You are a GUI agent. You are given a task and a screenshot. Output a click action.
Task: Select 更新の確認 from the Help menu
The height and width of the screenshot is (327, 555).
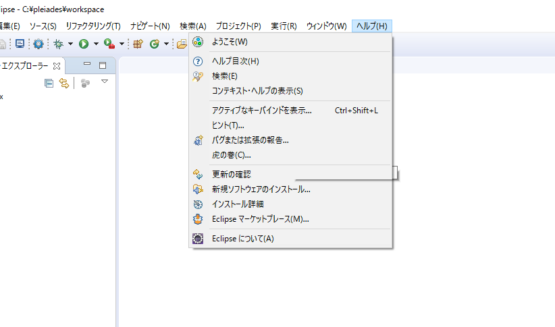[231, 174]
